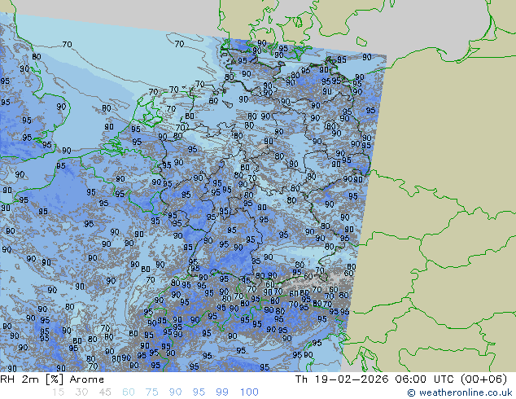The image size is (516, 399).
Task: Select the 99 value in the legend scale
Action: pos(222,392)
